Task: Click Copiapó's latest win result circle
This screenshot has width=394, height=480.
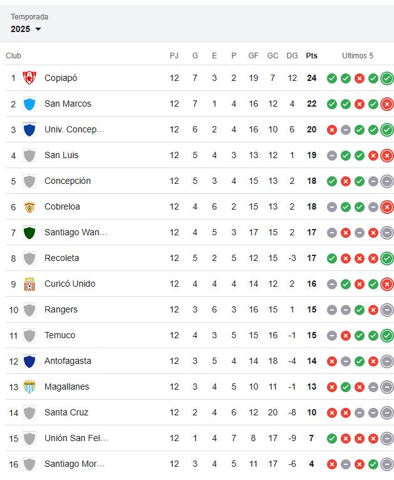Action: pyautogui.click(x=387, y=78)
